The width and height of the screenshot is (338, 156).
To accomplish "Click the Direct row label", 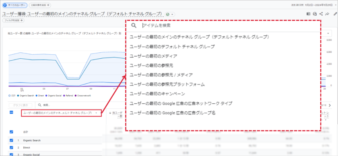I will pos(27,148).
